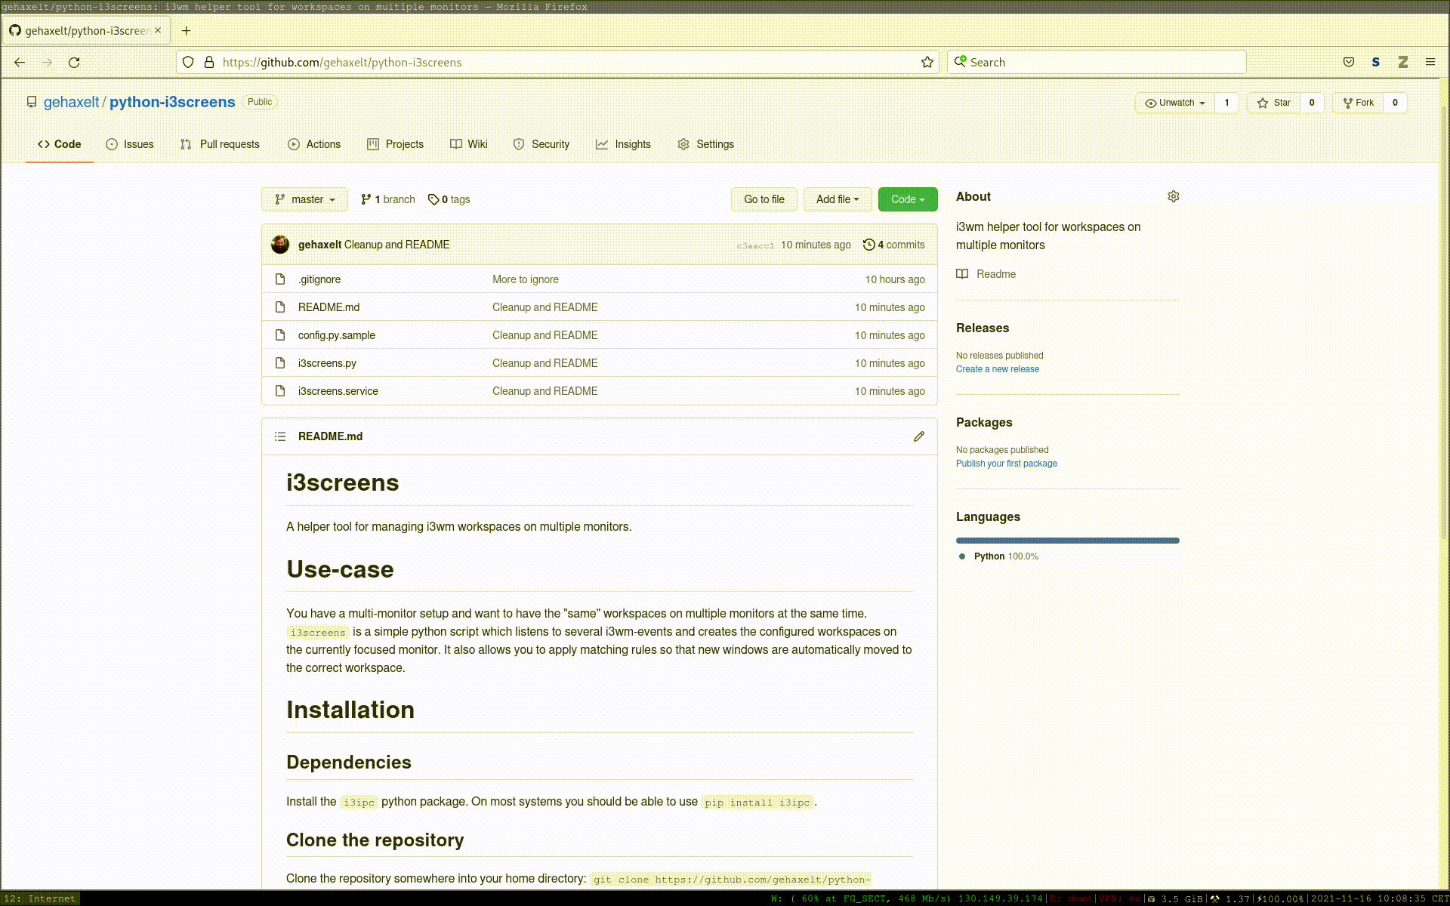Click on i3screens.py filename

click(x=327, y=362)
